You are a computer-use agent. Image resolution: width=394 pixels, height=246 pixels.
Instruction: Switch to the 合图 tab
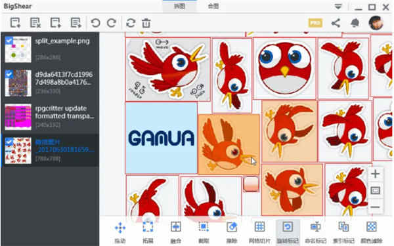[213, 7]
